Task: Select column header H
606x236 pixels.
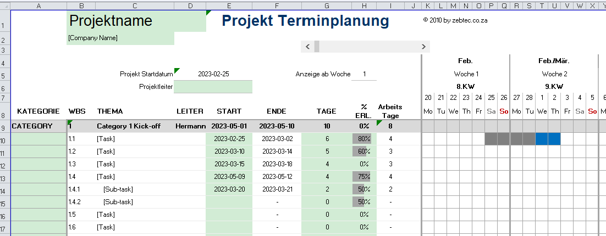Action: pos(363,6)
